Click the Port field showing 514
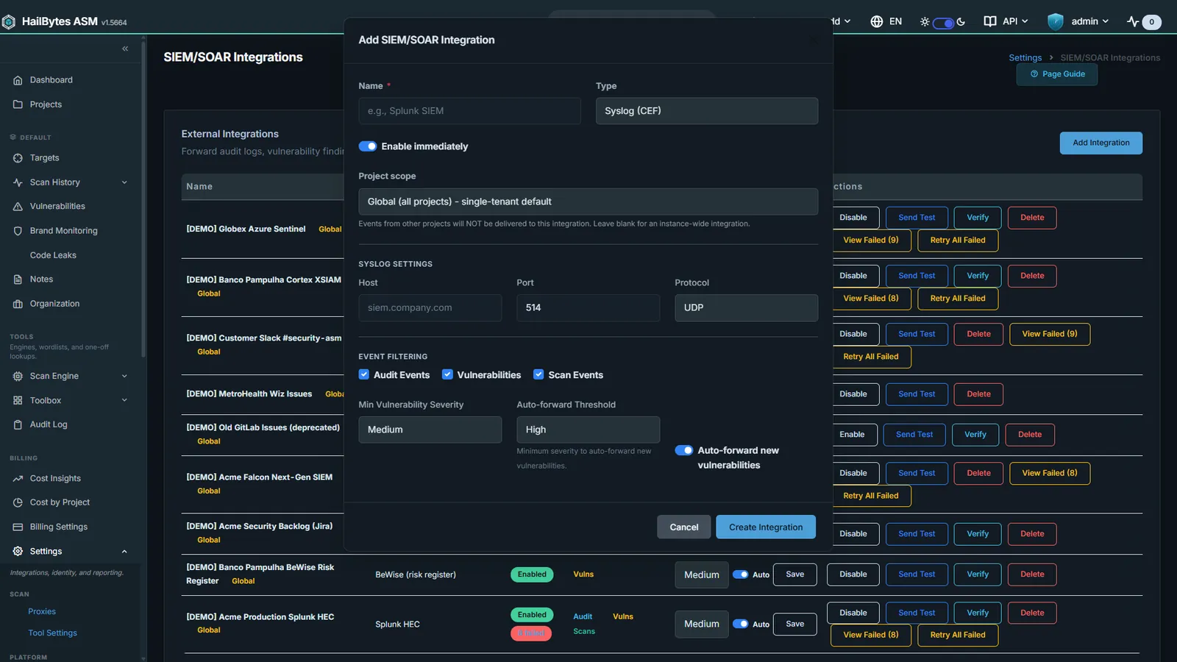The image size is (1177, 662). [x=588, y=308]
